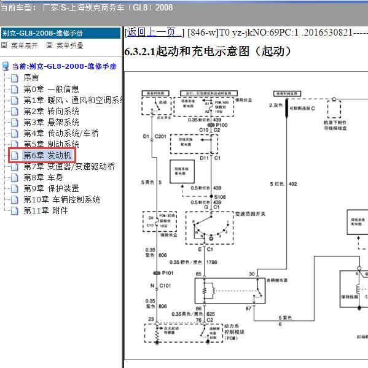Click the page icon beside 第5章
368x368 pixels.
(x=15, y=144)
